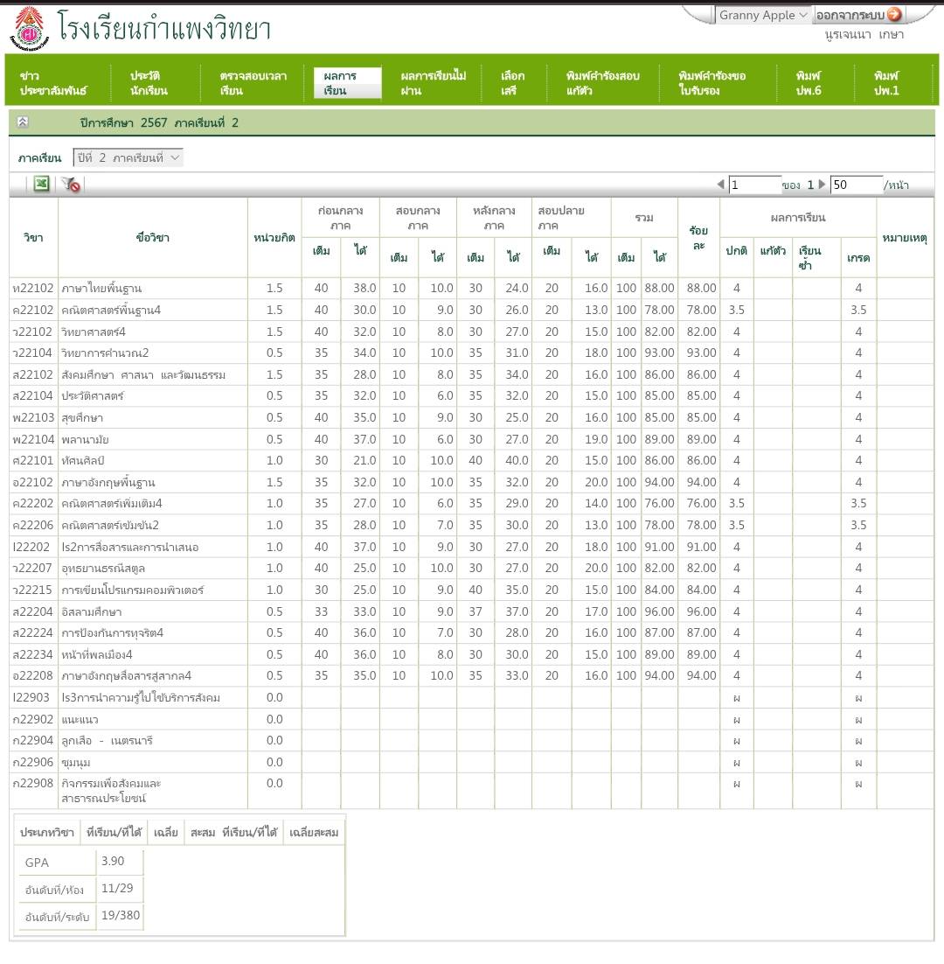Select subject สุขศึกษา

coord(82,417)
